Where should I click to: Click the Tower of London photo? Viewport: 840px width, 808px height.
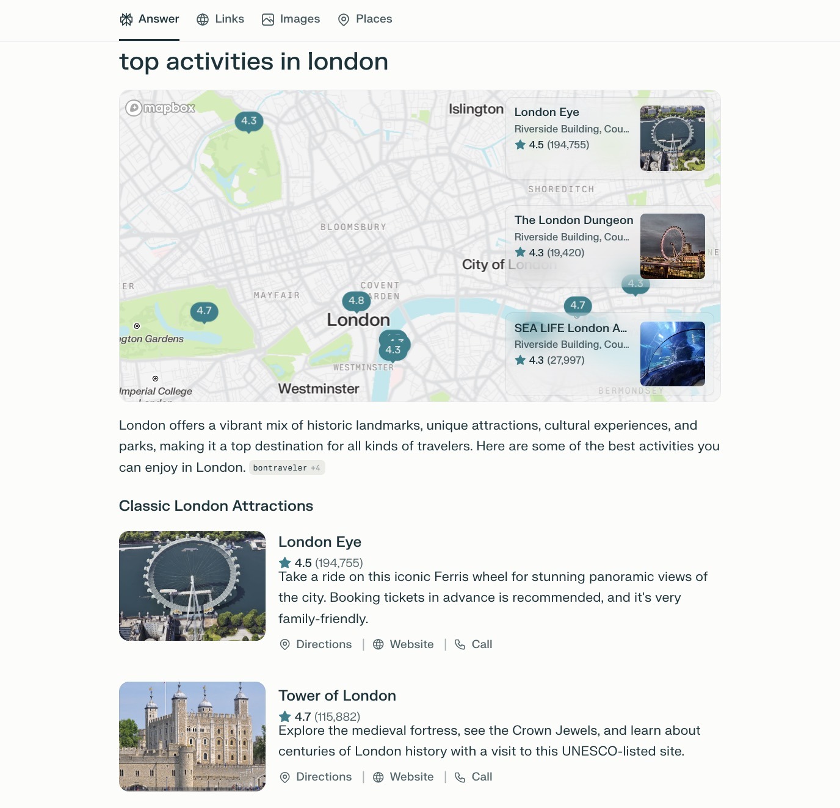point(192,735)
